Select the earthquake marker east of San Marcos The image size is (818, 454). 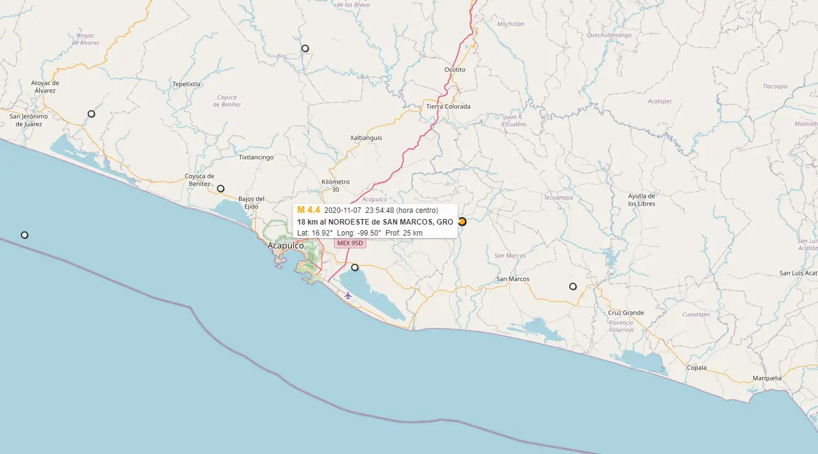click(573, 286)
